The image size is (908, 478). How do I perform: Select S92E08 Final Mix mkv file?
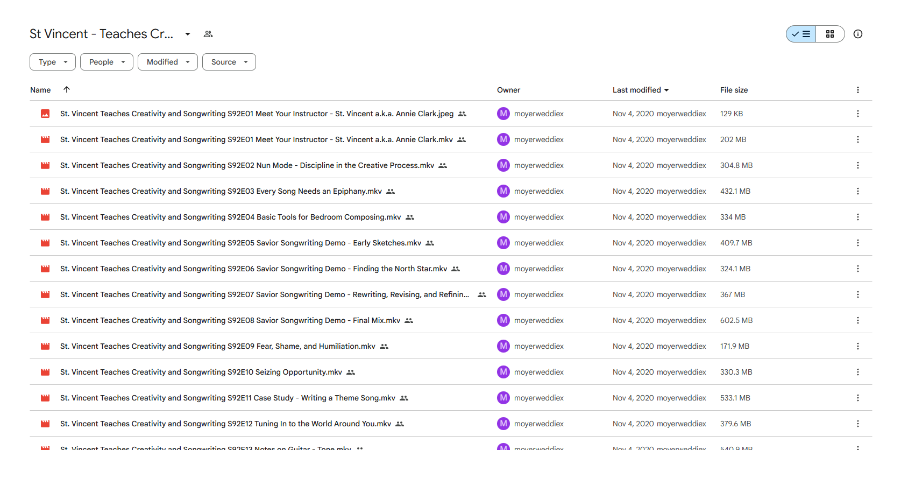pyautogui.click(x=451, y=320)
